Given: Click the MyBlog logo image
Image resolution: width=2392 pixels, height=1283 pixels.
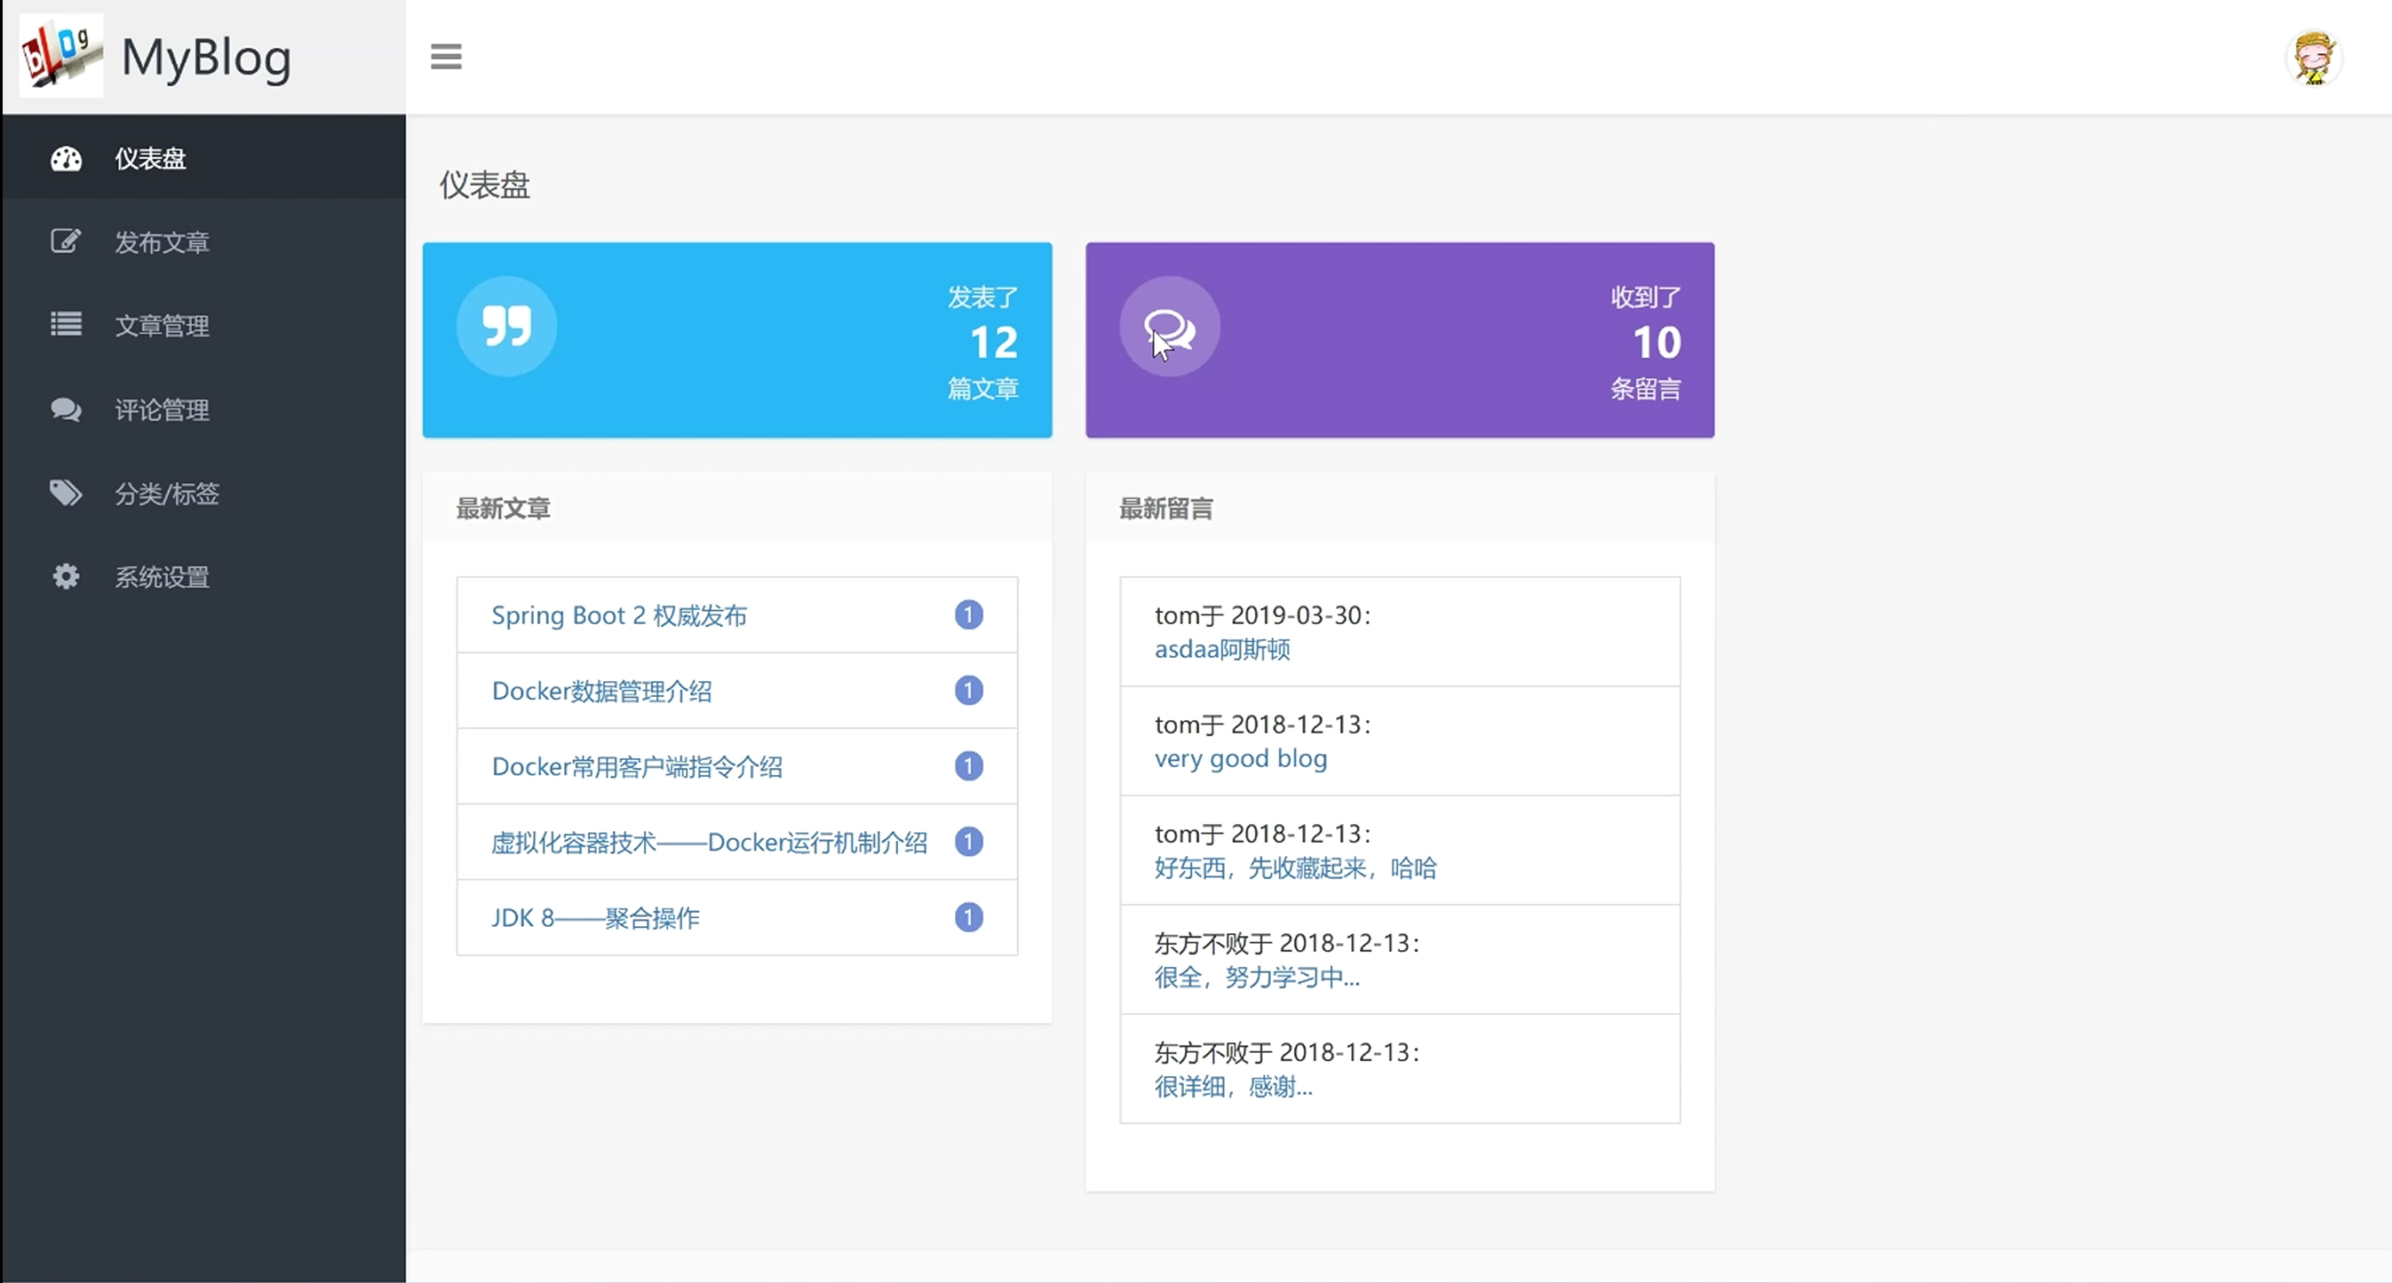Looking at the screenshot, I should pos(61,56).
